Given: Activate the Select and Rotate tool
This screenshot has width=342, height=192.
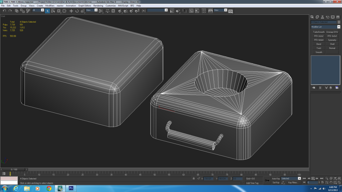Looking at the screenshot, I should tap(76, 11).
